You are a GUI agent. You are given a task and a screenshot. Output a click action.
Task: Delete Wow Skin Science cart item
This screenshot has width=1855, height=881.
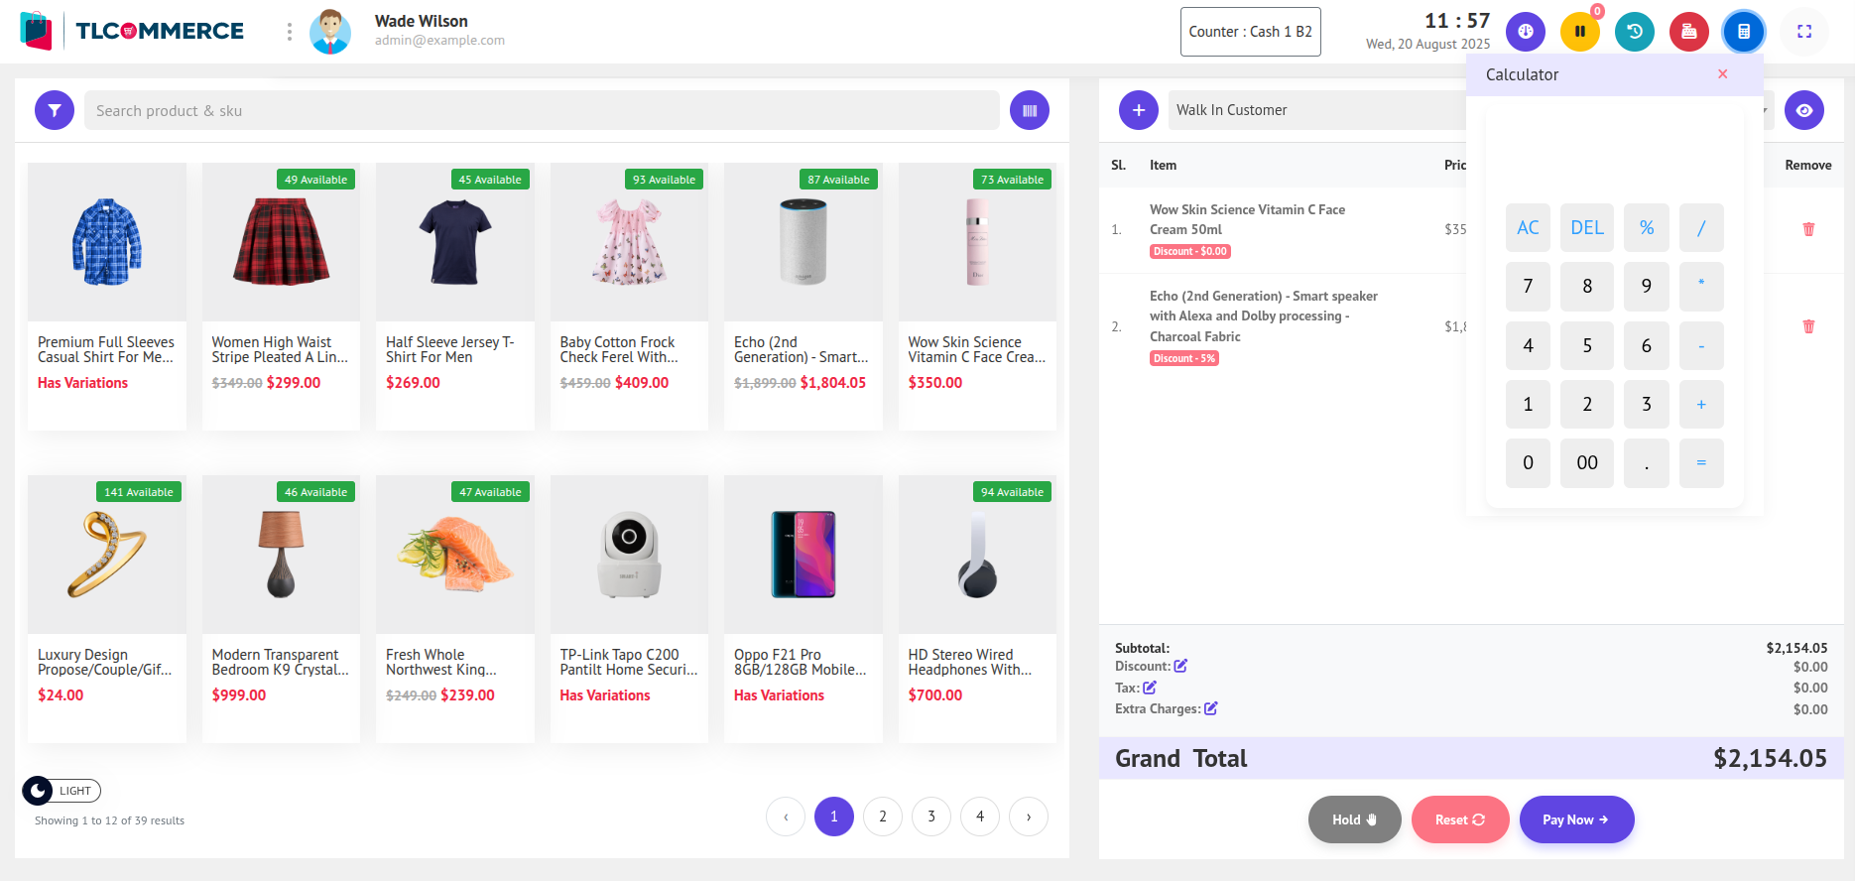pyautogui.click(x=1808, y=229)
